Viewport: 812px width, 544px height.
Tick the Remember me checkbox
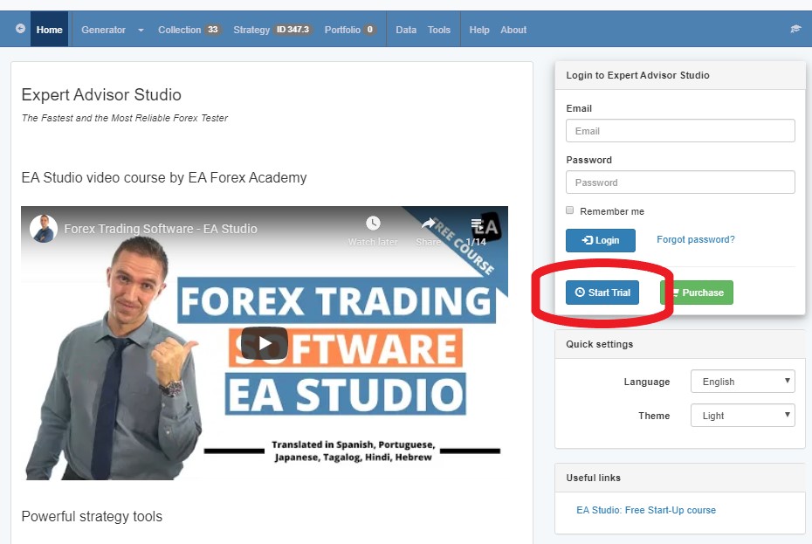(x=569, y=210)
